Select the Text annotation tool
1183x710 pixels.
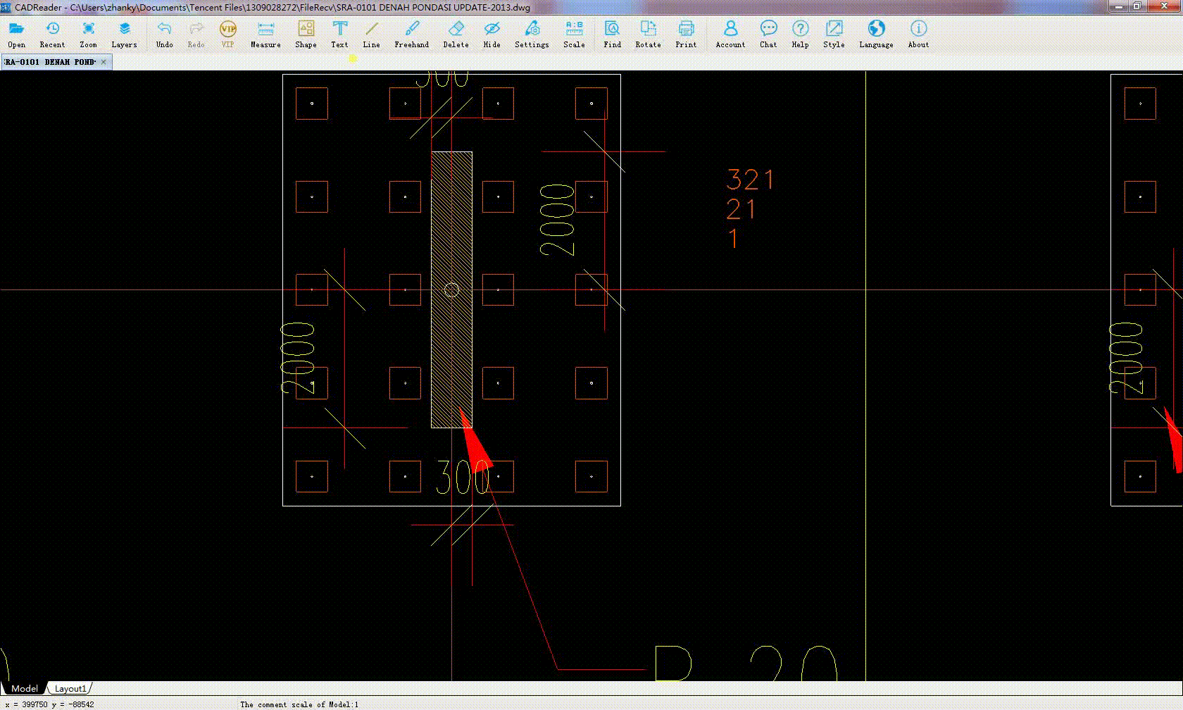339,34
